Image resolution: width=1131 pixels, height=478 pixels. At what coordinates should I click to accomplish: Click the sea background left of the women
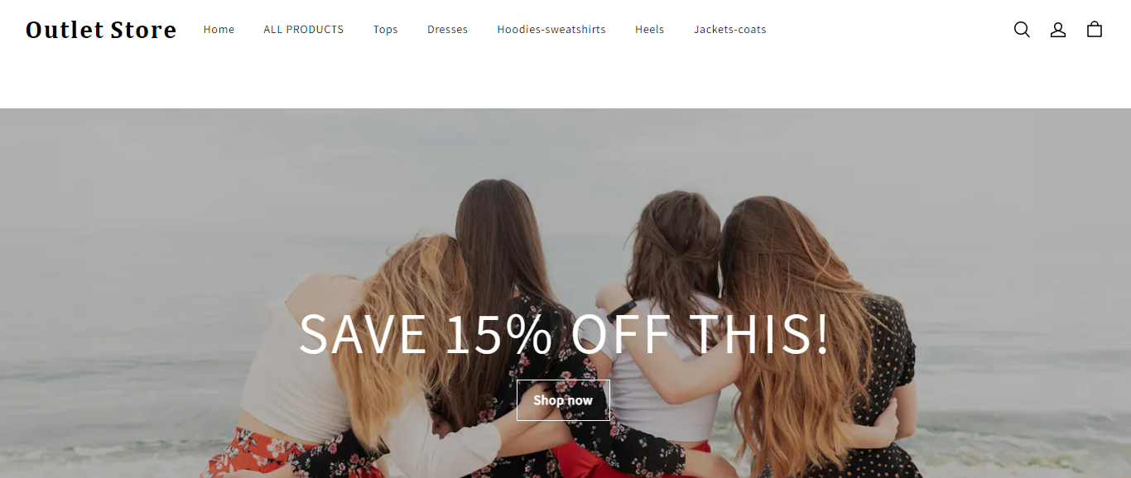tap(124, 331)
